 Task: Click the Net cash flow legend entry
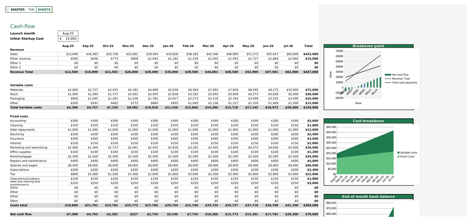tap(396, 75)
